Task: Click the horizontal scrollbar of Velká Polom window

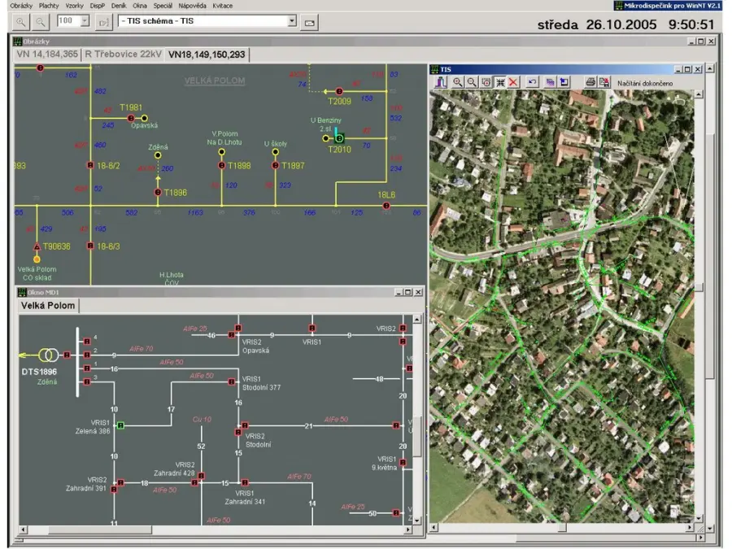Action: 211,529
